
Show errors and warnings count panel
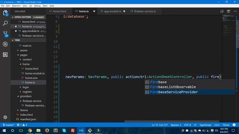[22, 125]
